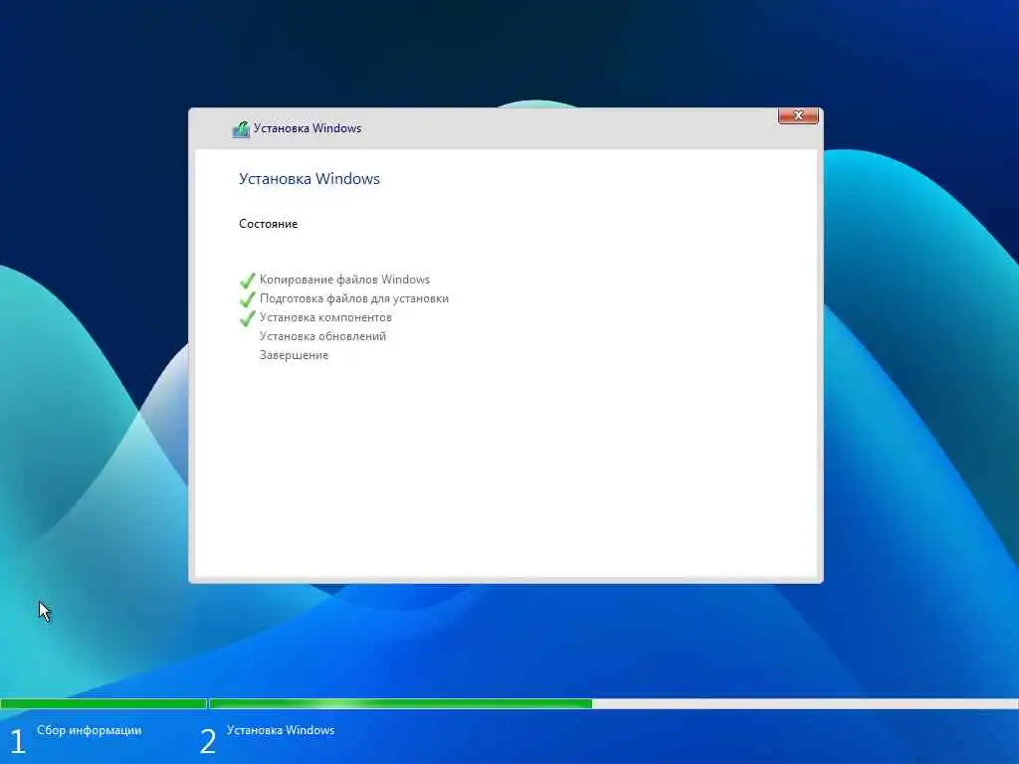Click the checkmark beside Установка компонентов
This screenshot has width=1019, height=764.
pyautogui.click(x=247, y=318)
